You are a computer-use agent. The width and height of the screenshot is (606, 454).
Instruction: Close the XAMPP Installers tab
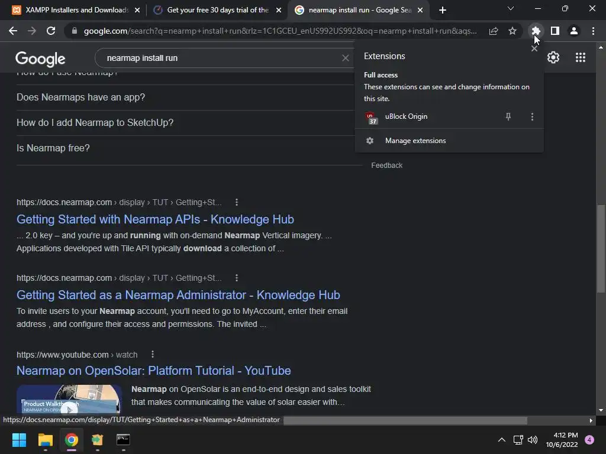(137, 10)
